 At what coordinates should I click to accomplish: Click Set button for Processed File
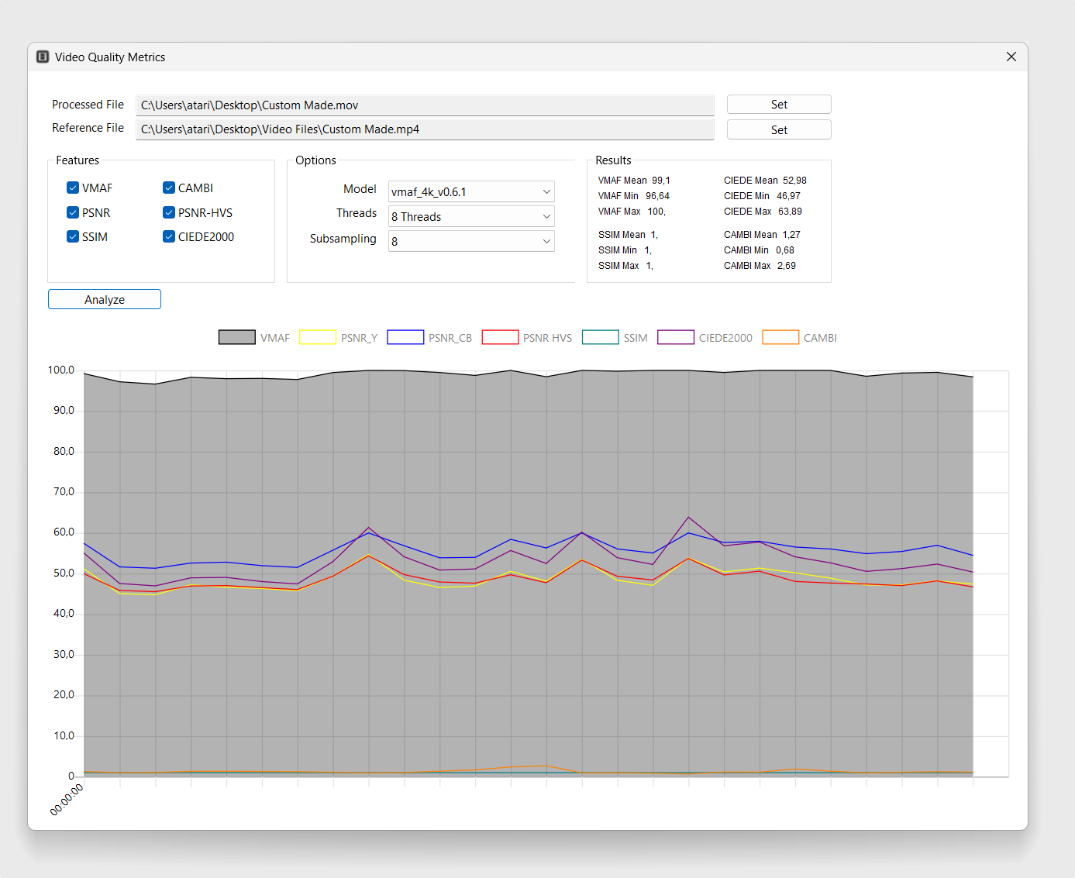point(779,105)
